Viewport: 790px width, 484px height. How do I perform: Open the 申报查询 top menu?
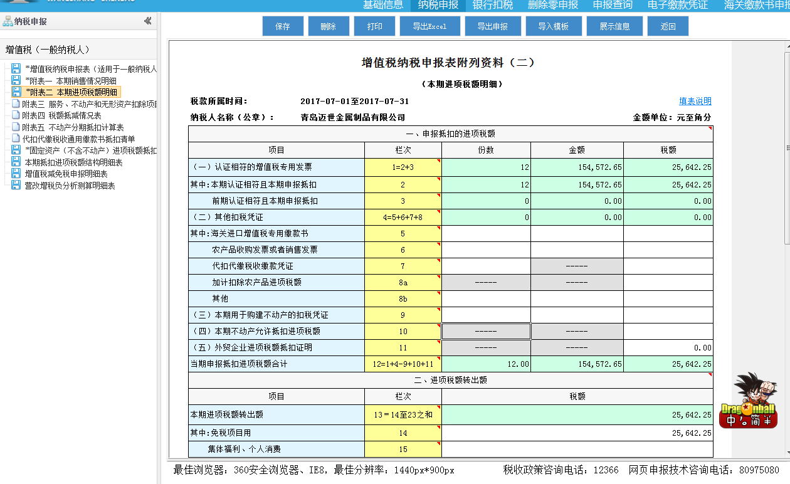(x=613, y=6)
